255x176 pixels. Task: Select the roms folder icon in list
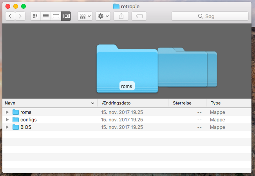[x=16, y=112]
